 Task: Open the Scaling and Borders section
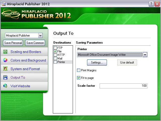26,52
